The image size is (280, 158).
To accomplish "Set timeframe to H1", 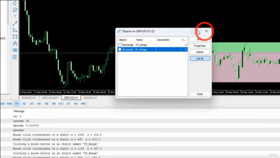I will [17, 104].
